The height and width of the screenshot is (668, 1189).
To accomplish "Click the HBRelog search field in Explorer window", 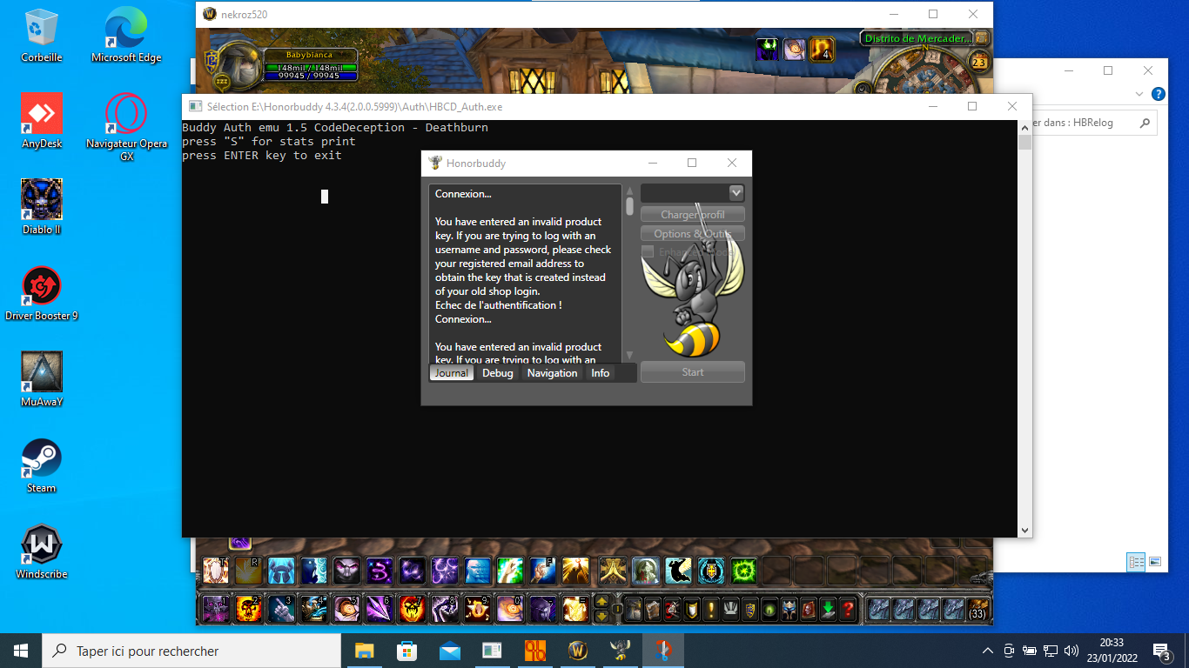I will (x=1094, y=123).
